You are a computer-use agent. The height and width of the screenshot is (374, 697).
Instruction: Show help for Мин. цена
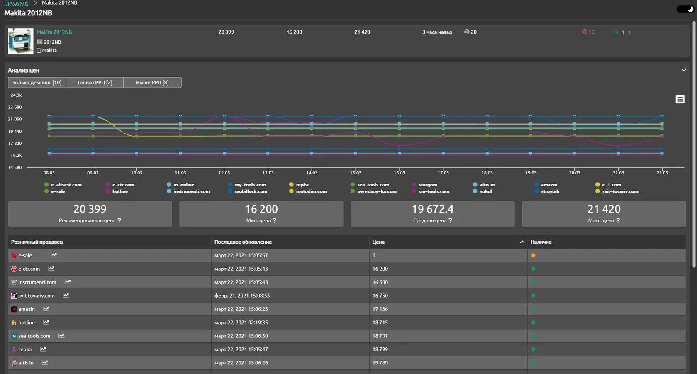pyautogui.click(x=274, y=220)
